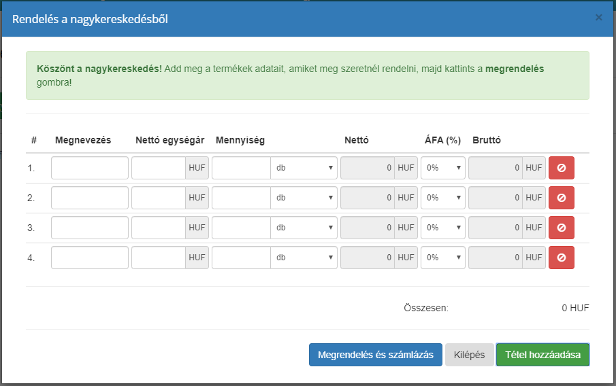616x386 pixels.
Task: Click the Mennyiség input in row 4
Action: coord(241,258)
